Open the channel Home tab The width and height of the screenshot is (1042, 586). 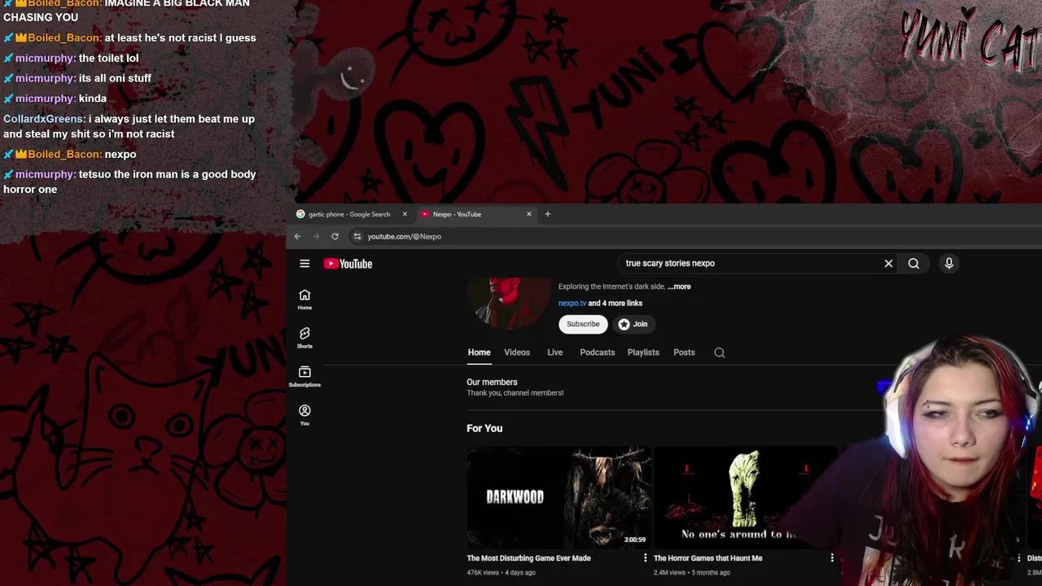479,352
